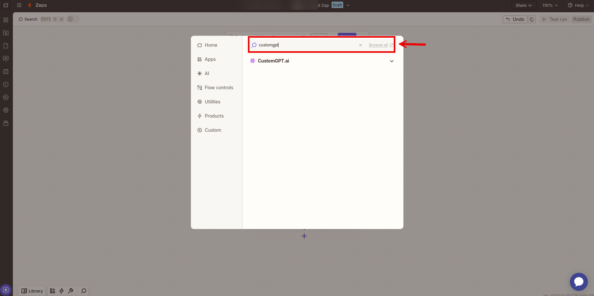Open the Library button at bottom
This screenshot has height=296, width=594.
[32, 291]
